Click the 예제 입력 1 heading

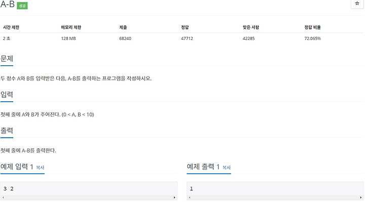(17, 167)
